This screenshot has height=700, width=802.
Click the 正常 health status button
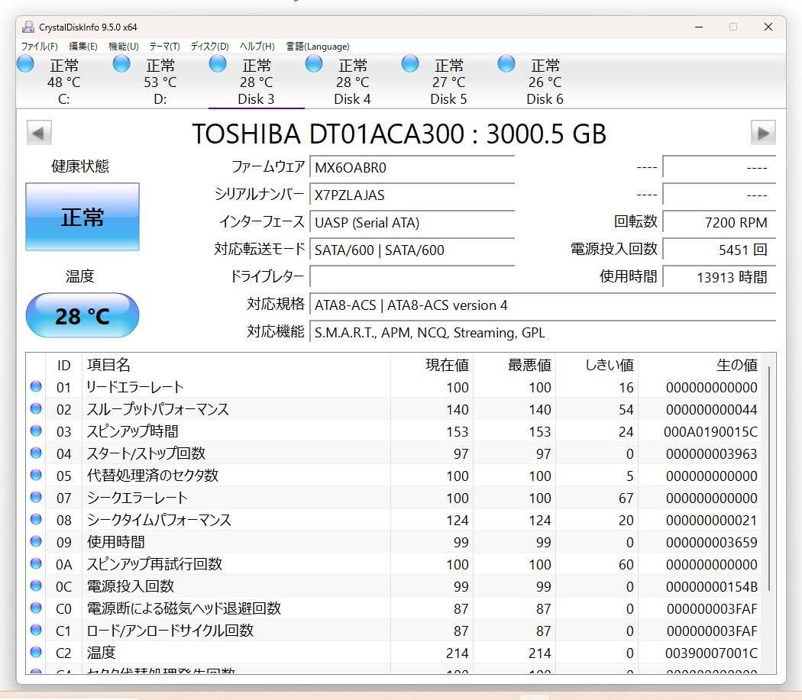(82, 217)
